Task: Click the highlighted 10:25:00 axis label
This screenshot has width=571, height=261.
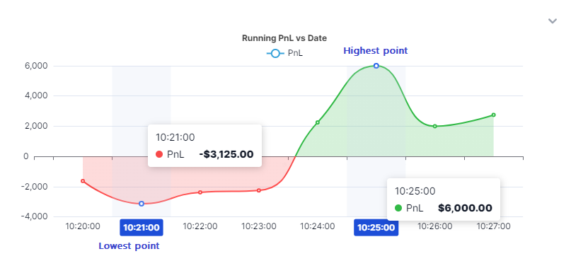Action: click(x=376, y=228)
